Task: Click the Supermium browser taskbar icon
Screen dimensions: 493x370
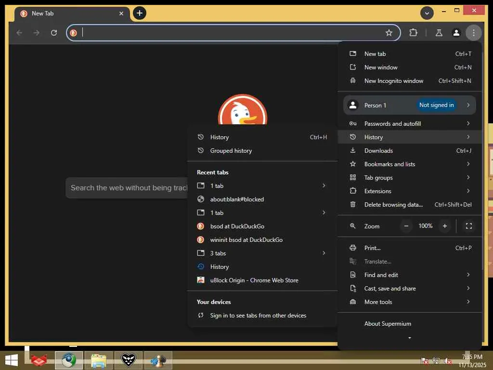Action: coord(68,360)
